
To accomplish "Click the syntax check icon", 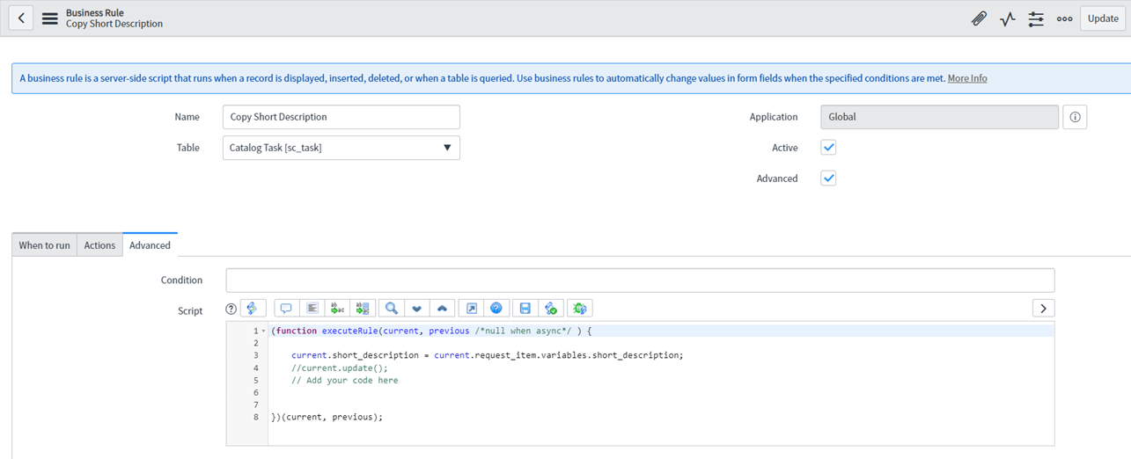I will pyautogui.click(x=551, y=309).
